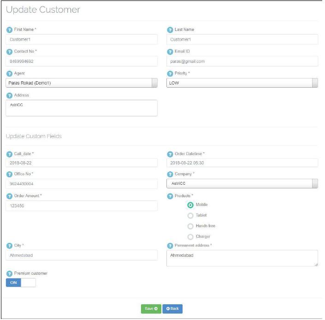
Task: Select the Tablet product option
Action: pos(190,216)
